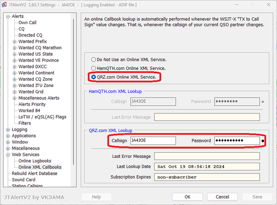Expand the Applications tree node
Screen dimensions: 277x205
pyautogui.click(x=8, y=136)
